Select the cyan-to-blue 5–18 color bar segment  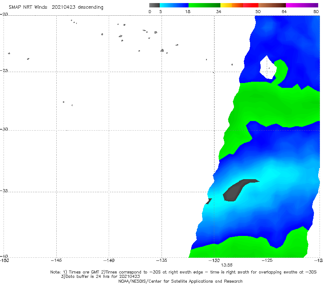[174, 5]
